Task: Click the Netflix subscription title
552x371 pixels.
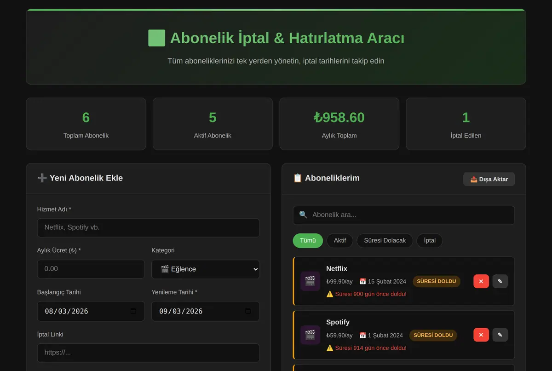Action: pyautogui.click(x=337, y=268)
